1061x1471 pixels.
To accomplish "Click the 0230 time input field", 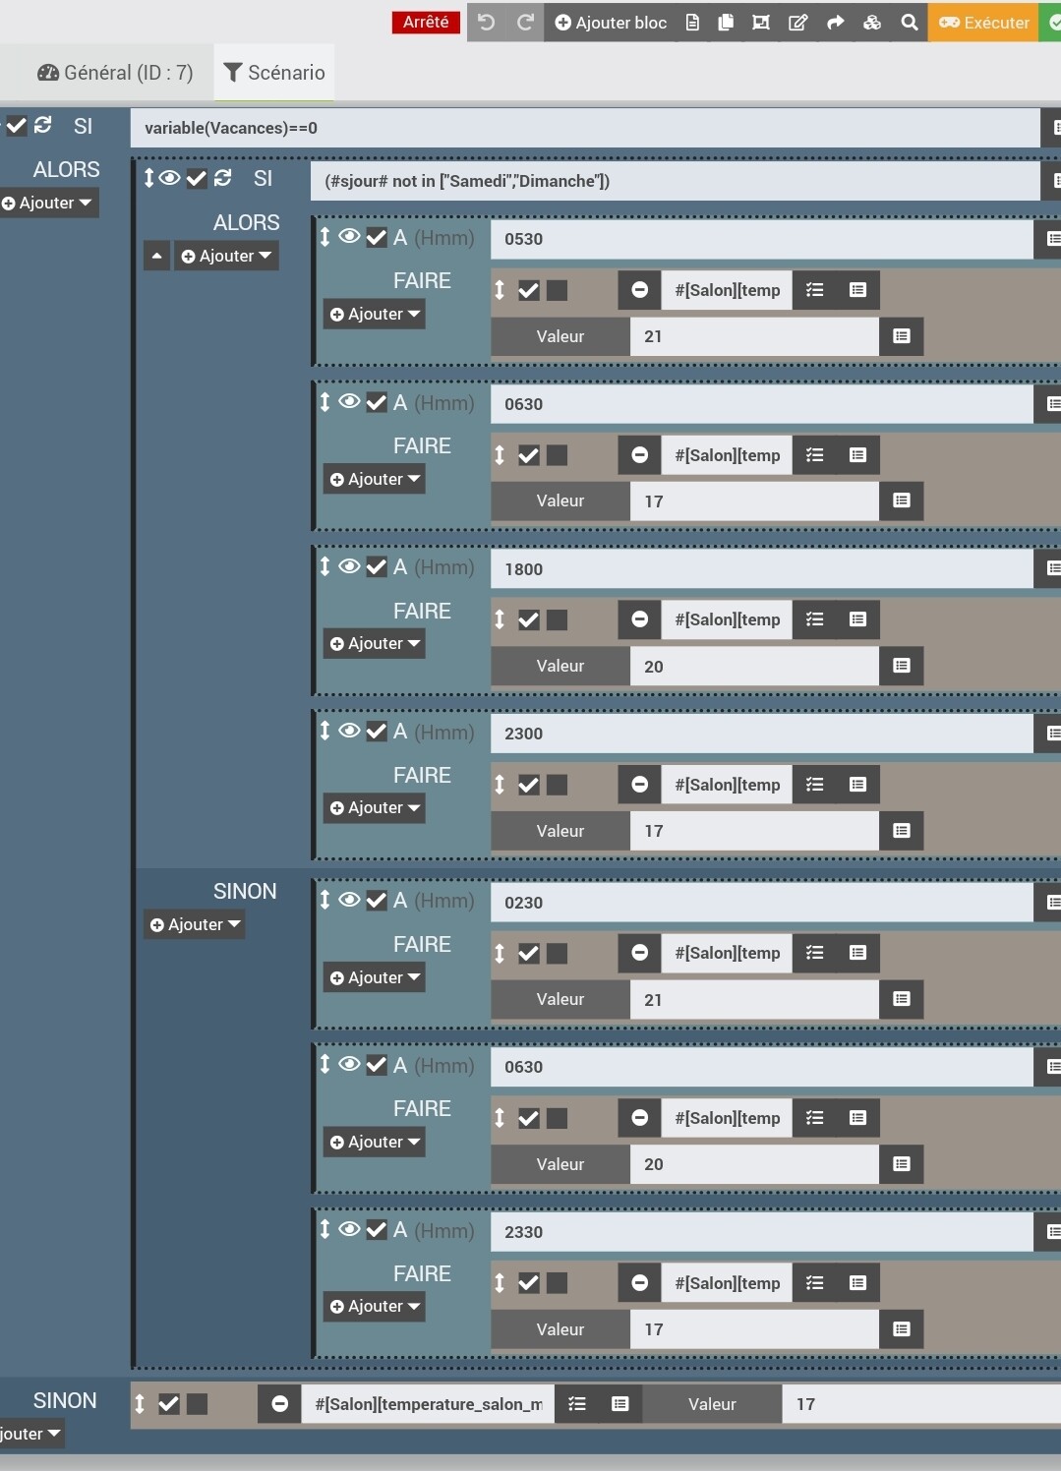I will point(762,903).
